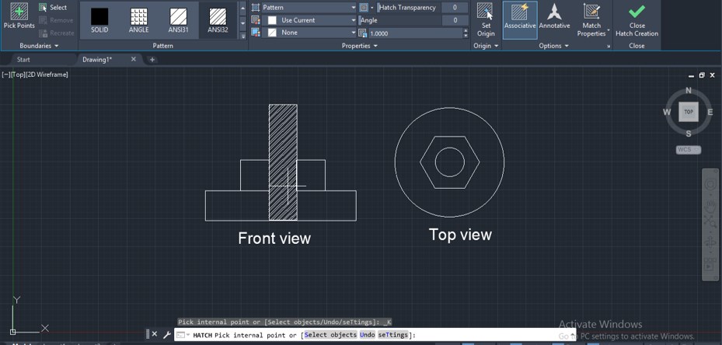Click the E compass direction on ViewCube

710,112
